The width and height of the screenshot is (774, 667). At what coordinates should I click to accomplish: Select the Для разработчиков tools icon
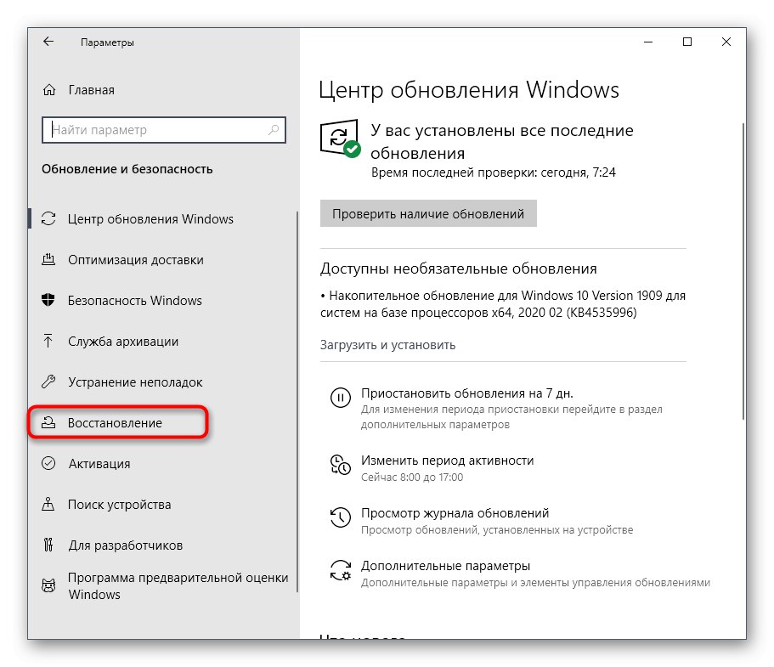point(48,545)
